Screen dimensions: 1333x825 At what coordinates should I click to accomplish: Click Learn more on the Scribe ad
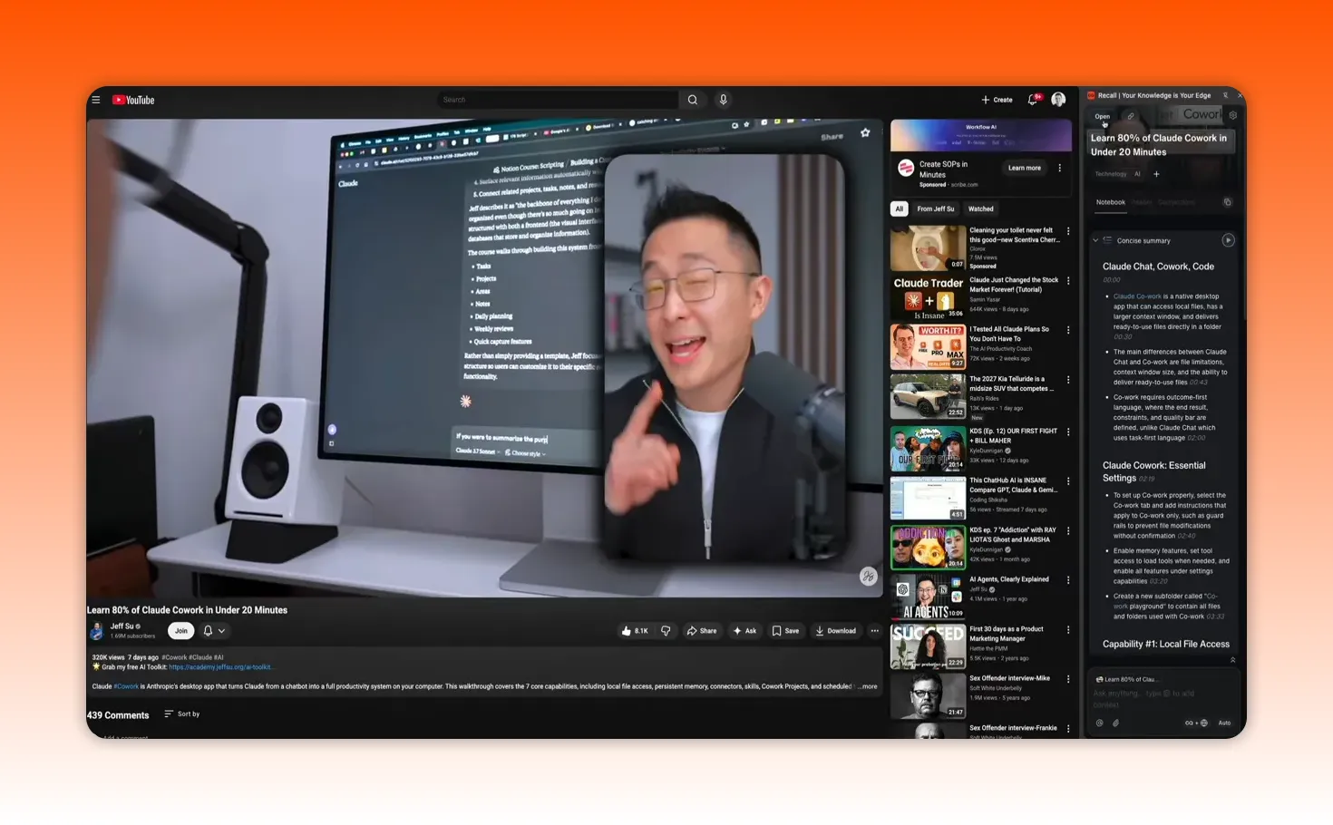click(1024, 168)
